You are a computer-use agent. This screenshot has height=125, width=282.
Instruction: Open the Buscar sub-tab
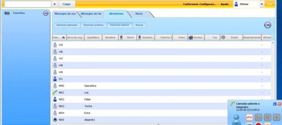139,25
